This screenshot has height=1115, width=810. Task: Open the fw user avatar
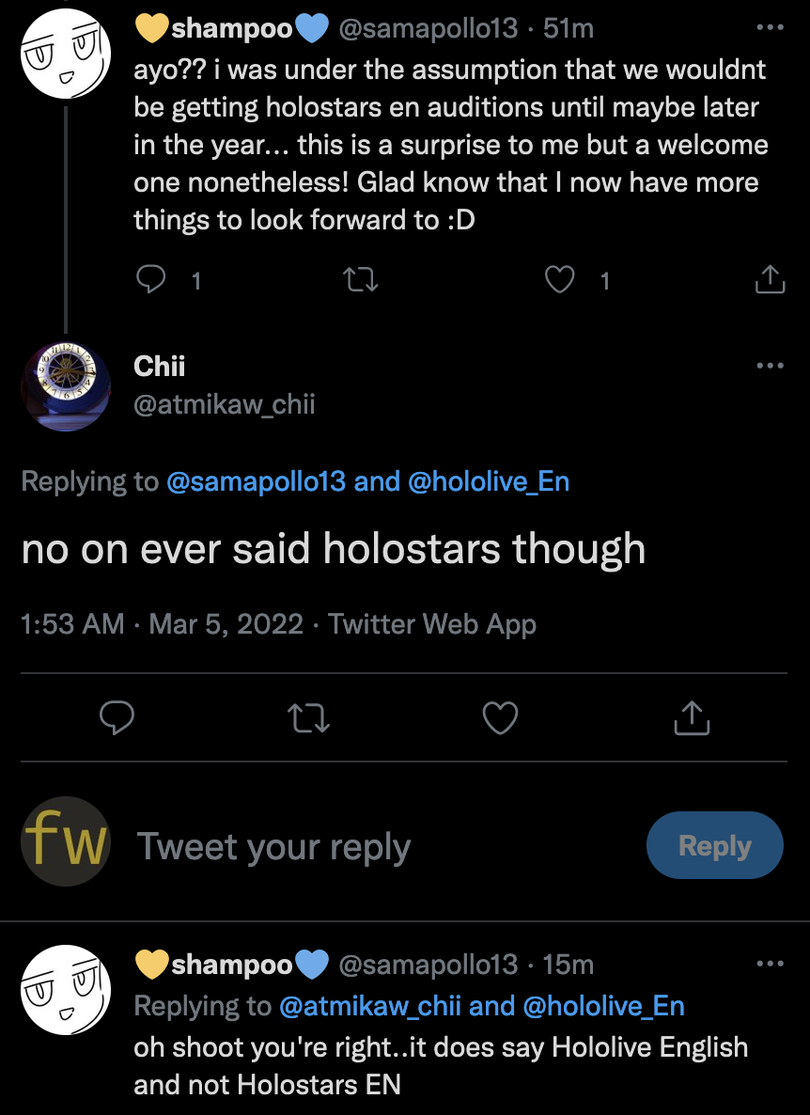coord(66,841)
